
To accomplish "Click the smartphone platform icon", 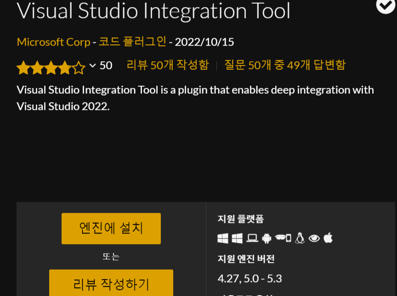I will point(289,238).
